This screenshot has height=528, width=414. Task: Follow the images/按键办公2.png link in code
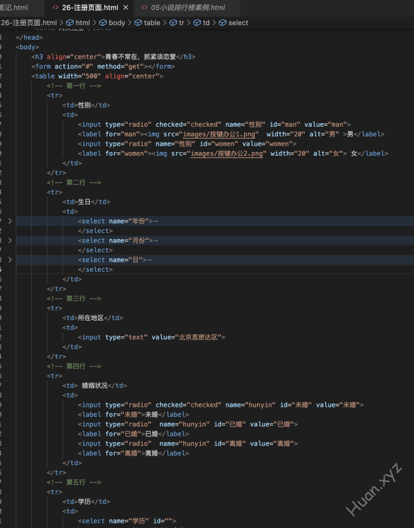227,154
